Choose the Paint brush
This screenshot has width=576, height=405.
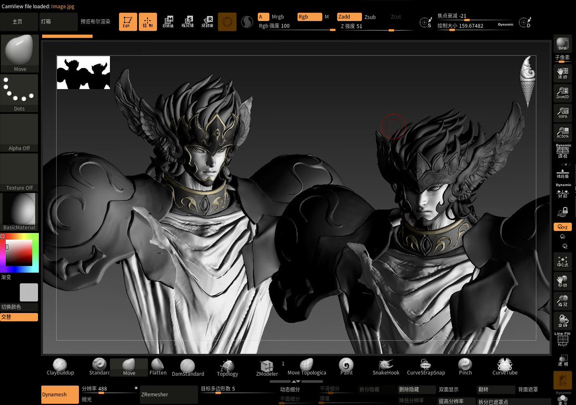tap(346, 367)
